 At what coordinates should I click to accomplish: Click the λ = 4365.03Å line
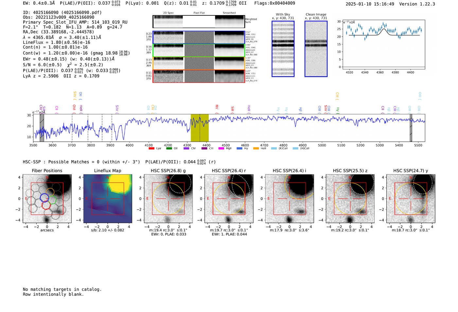(x=62, y=37)
